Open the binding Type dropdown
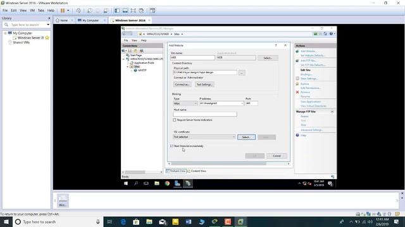405x227 pixels. [x=185, y=103]
